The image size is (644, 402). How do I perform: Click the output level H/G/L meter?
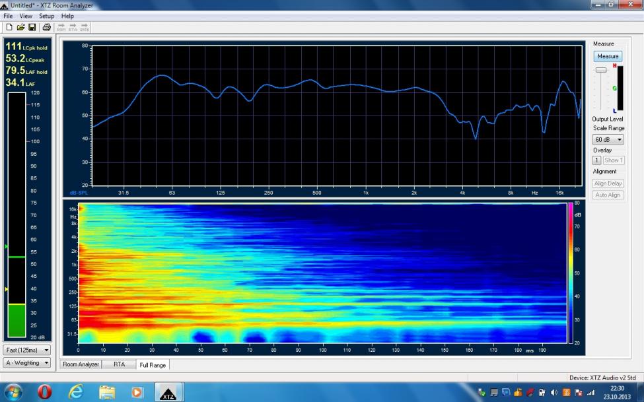pos(620,88)
